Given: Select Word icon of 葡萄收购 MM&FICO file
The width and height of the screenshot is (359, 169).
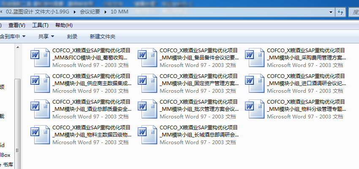Looking at the screenshot, I should point(40,58).
